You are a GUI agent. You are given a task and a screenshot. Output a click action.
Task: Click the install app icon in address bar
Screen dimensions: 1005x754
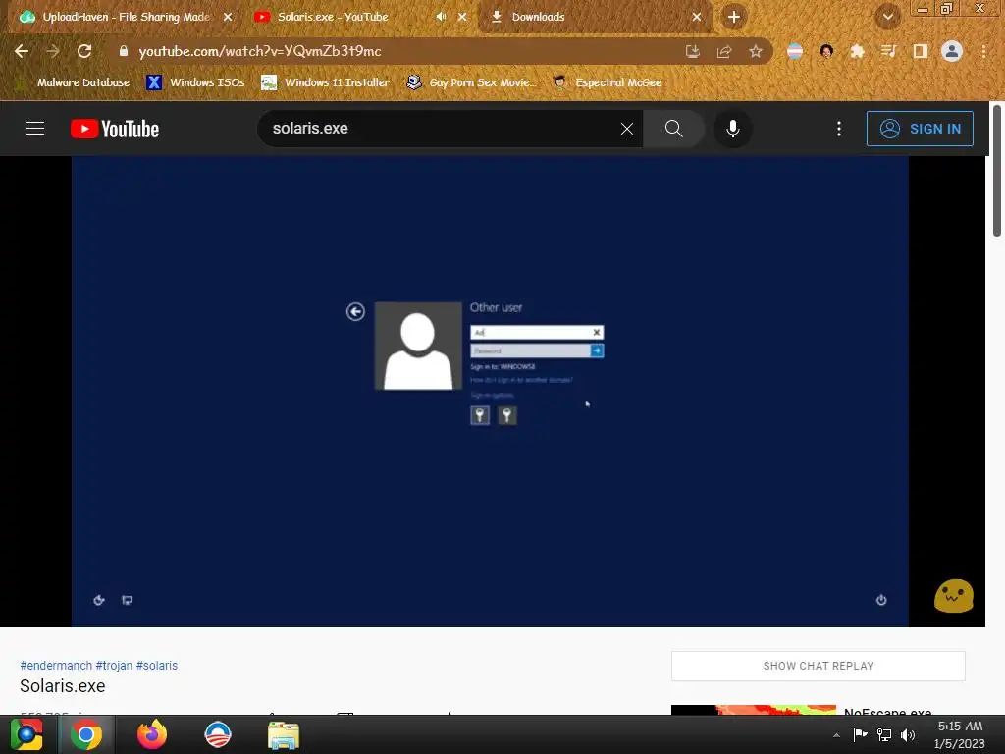[693, 51]
